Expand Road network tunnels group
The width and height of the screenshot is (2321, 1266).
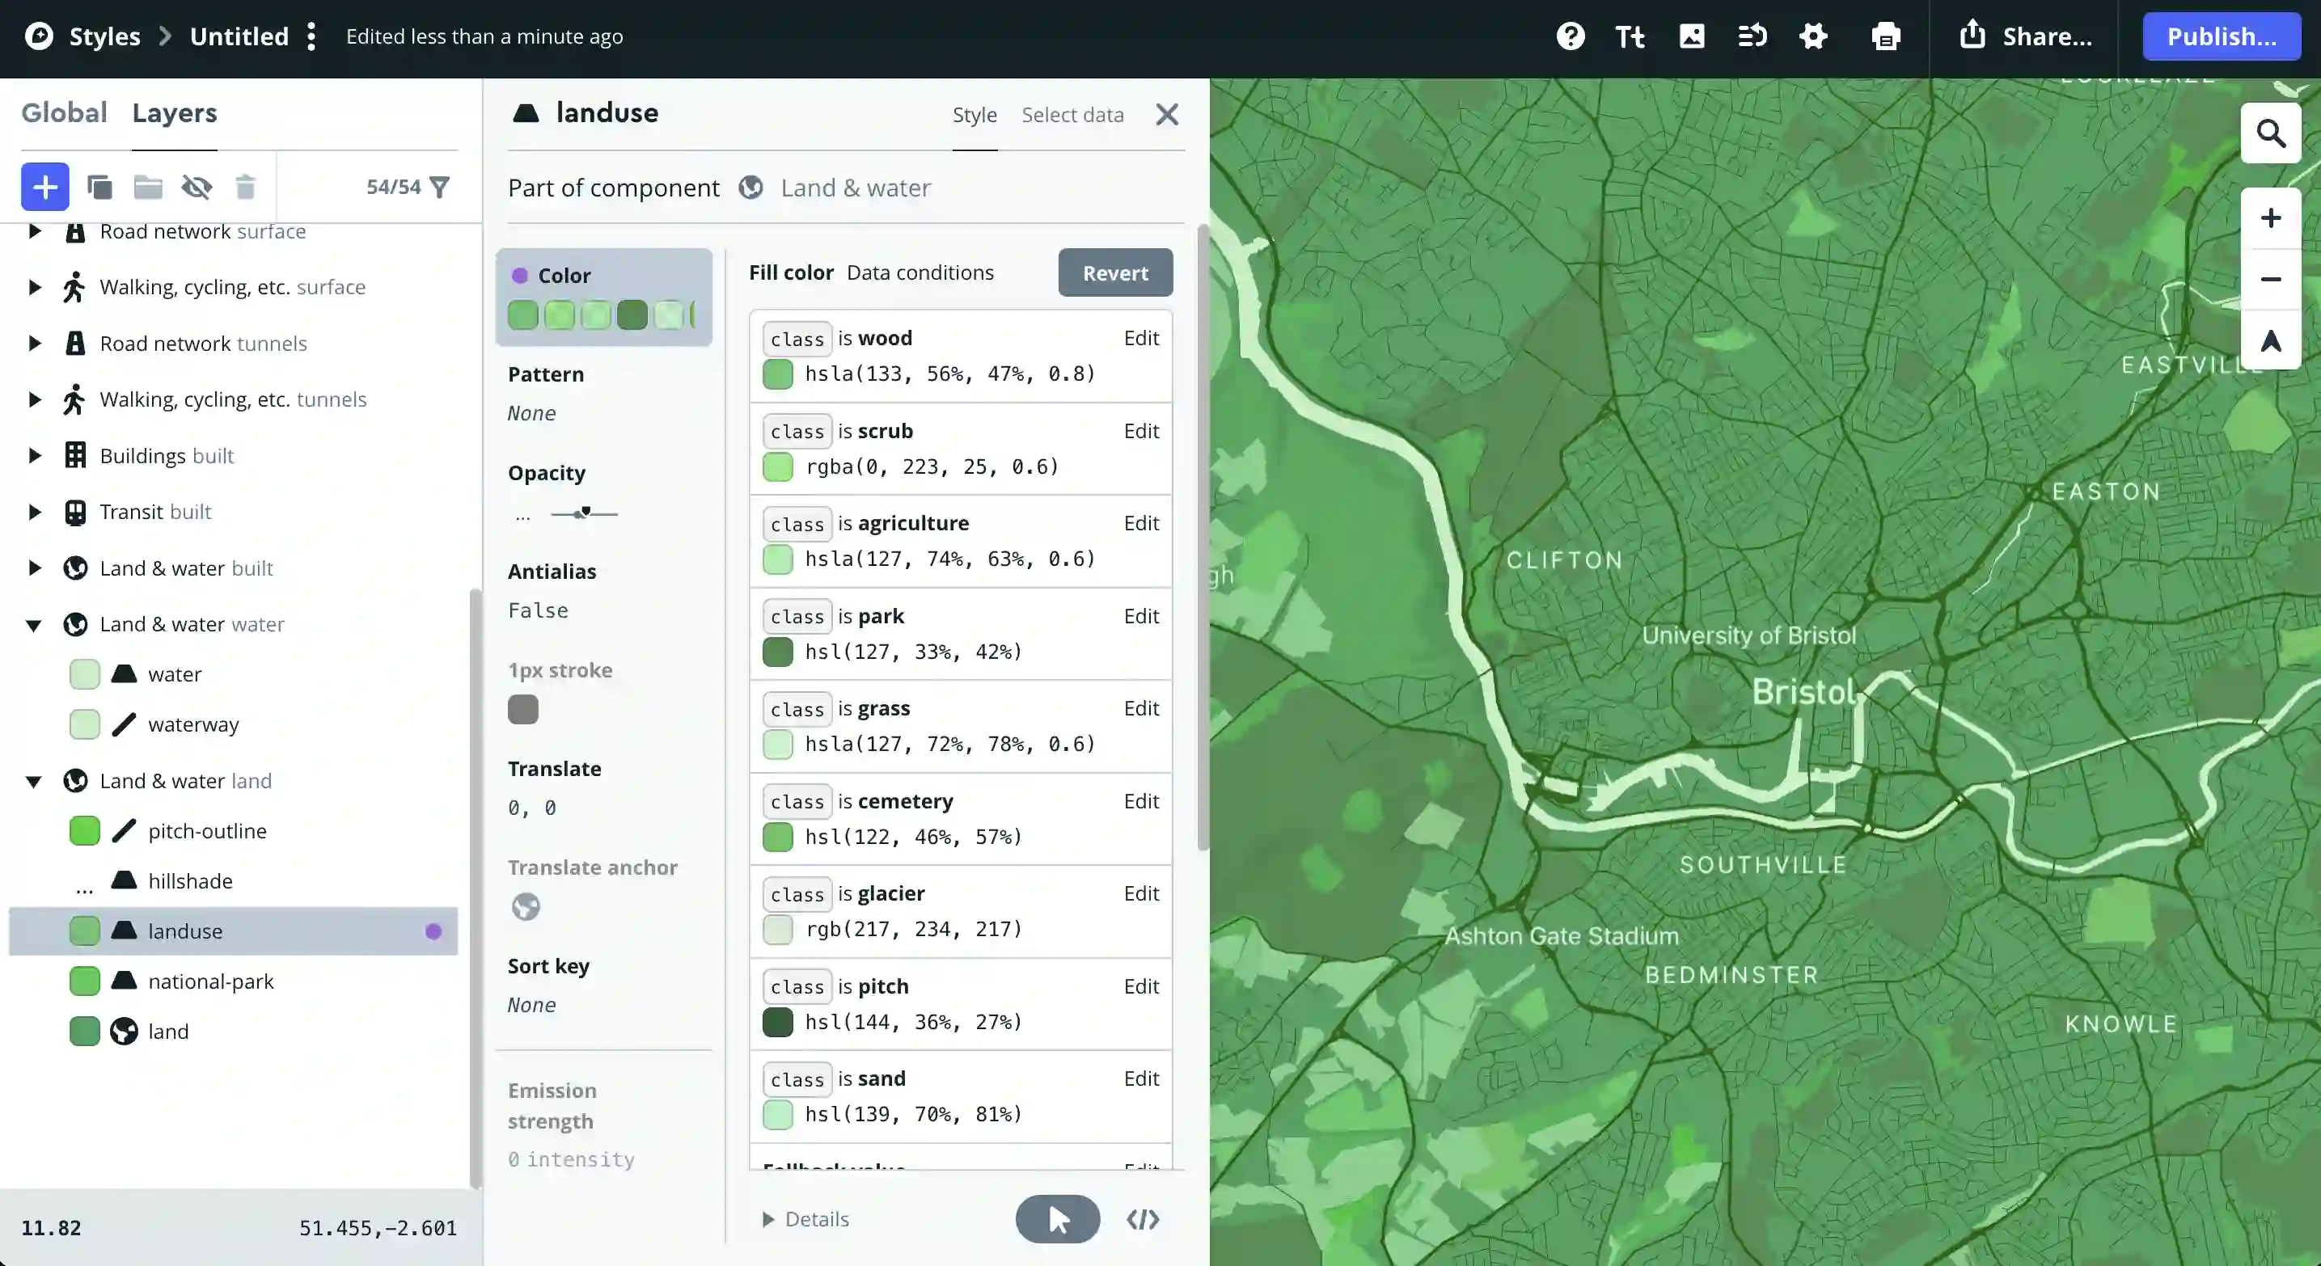click(x=34, y=343)
